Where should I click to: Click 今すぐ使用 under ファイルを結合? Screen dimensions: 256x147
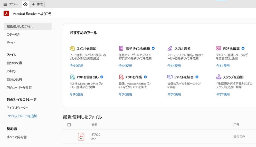point(174,94)
